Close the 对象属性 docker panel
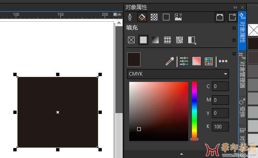 point(242,7)
